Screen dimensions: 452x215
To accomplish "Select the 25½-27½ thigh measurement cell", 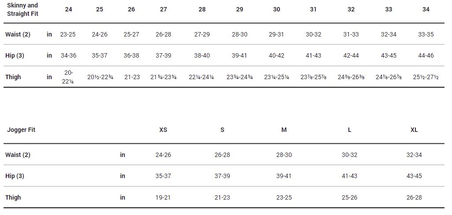I will click(x=426, y=77).
